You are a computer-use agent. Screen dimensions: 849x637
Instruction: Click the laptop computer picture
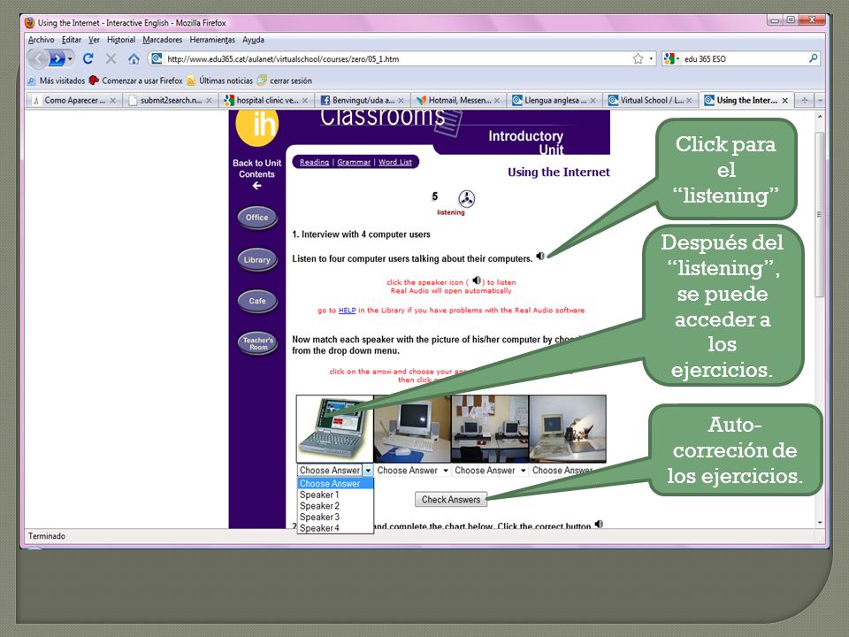(x=334, y=428)
